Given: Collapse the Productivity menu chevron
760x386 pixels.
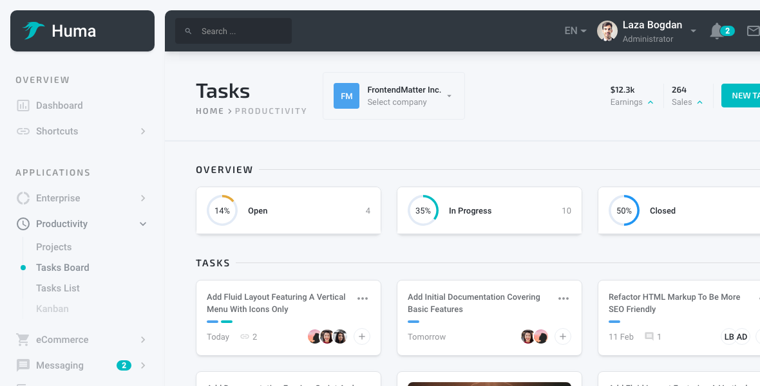Looking at the screenshot, I should 143,224.
